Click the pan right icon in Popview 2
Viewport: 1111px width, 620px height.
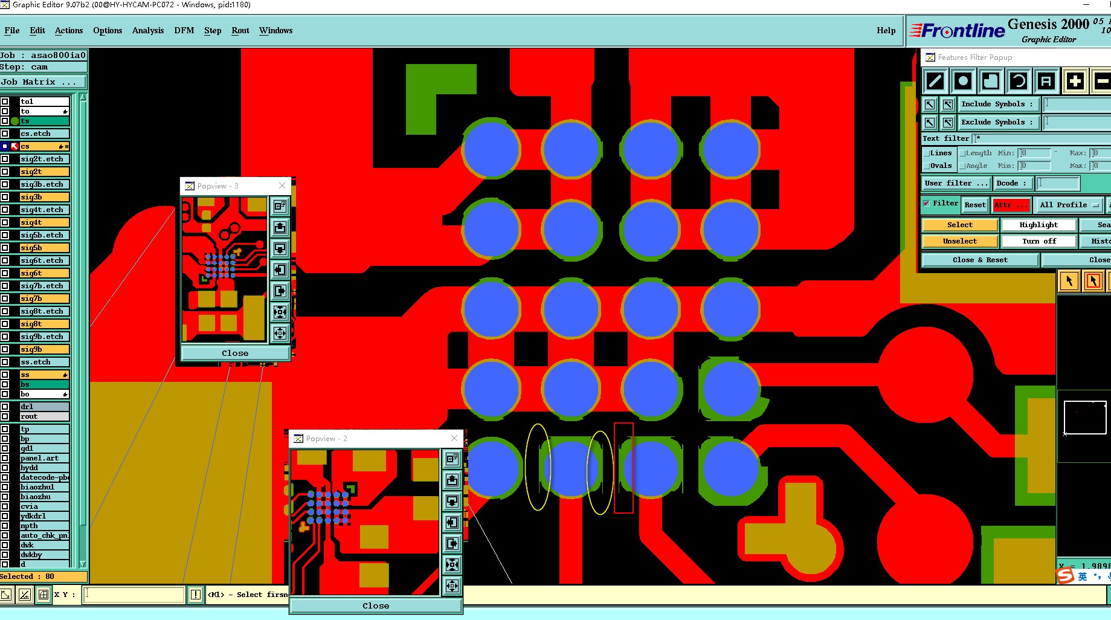(x=452, y=544)
